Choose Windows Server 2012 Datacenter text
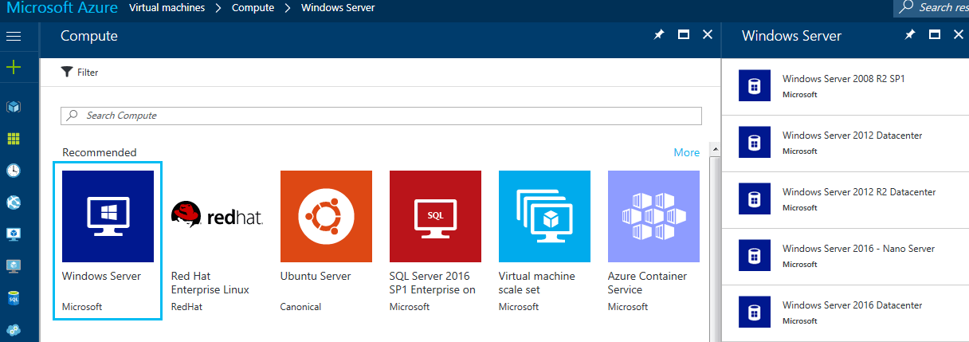Screen dimensions: 969x342 click(852, 136)
